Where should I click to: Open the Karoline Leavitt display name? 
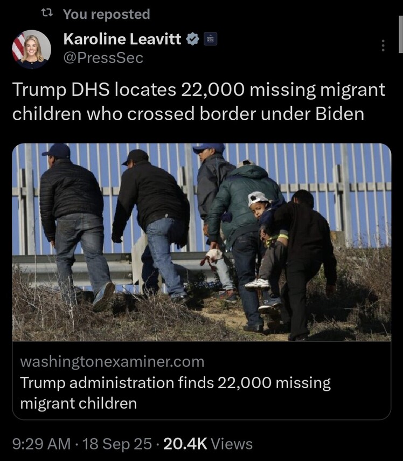[122, 39]
